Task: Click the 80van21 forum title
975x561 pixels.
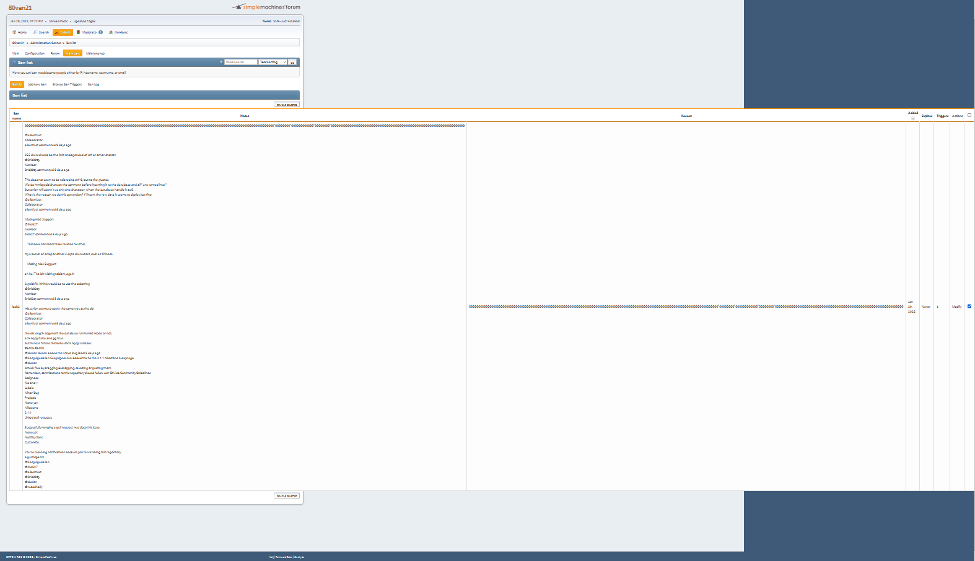Action: coord(20,7)
